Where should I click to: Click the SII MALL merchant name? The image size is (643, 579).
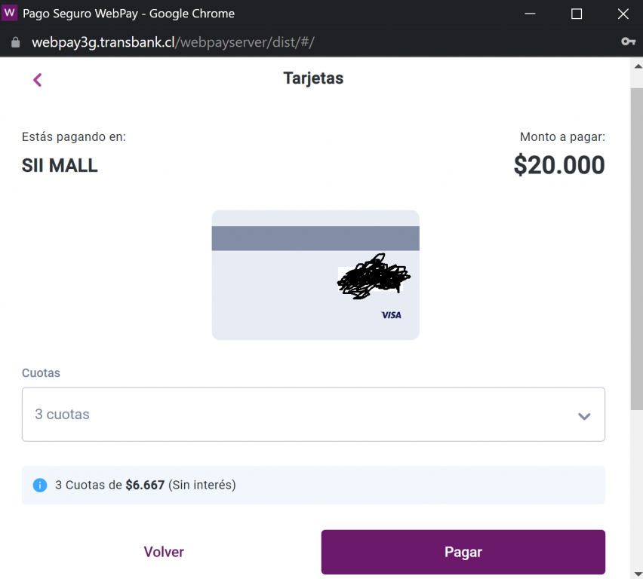click(60, 165)
